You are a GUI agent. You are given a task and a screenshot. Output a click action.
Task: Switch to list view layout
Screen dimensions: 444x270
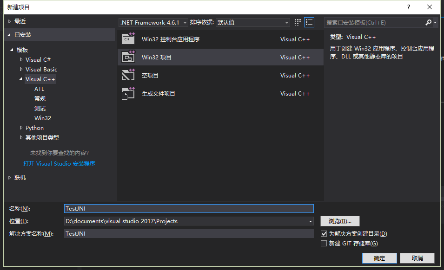(309, 22)
